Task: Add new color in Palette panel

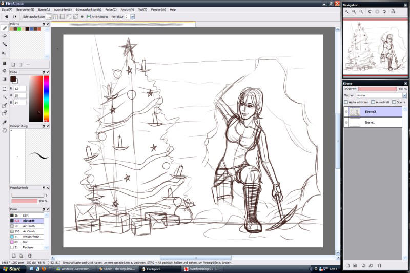Action: pos(13,64)
